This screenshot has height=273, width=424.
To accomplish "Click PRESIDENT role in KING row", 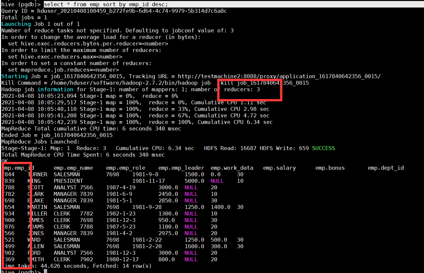I will pos(68,181).
